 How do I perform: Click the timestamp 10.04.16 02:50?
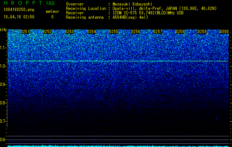19,17
